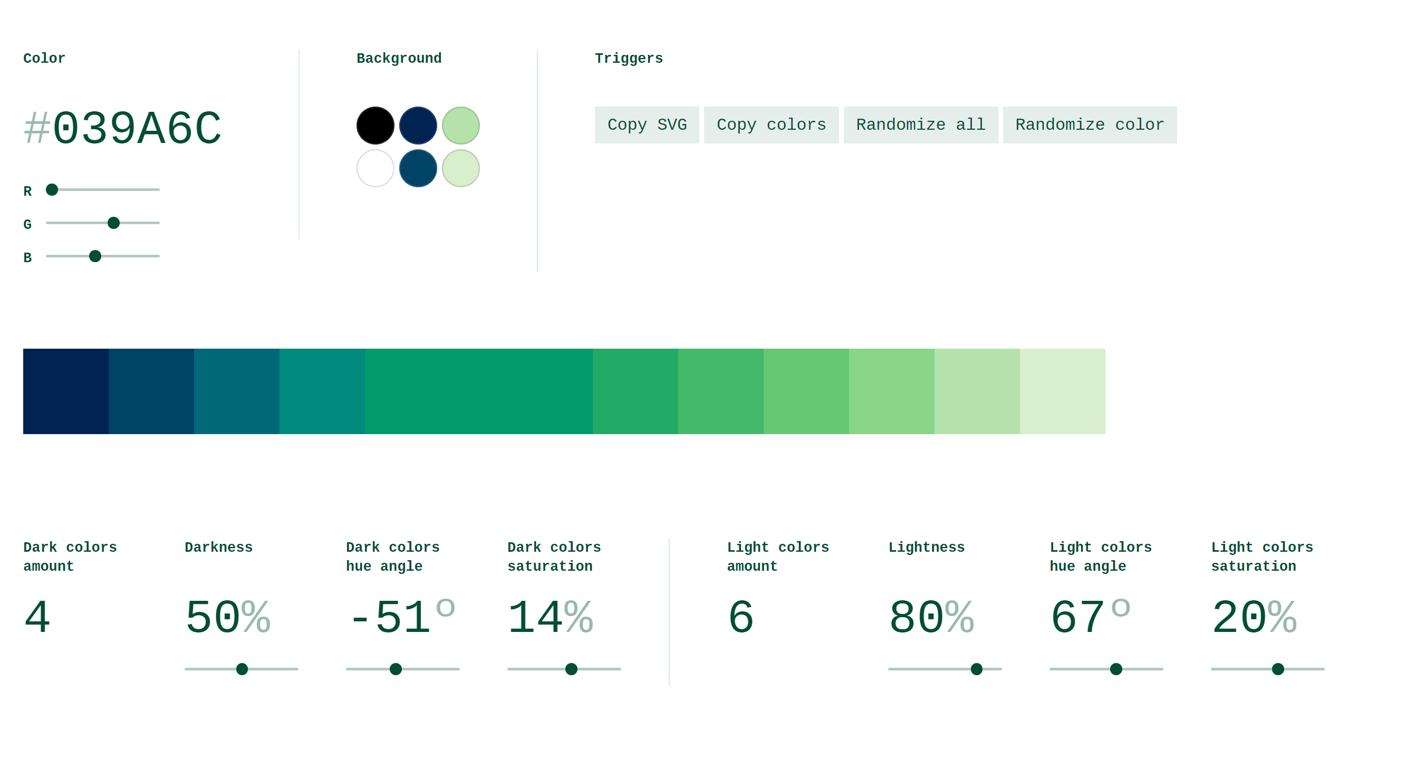Click the Randomize color button
This screenshot has height=758, width=1406.
coord(1090,125)
